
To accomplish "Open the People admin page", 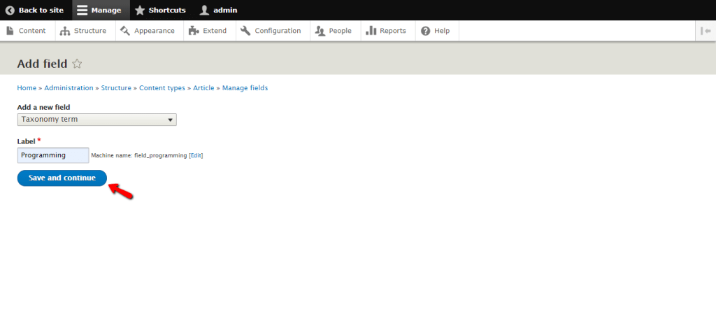I will pyautogui.click(x=335, y=31).
